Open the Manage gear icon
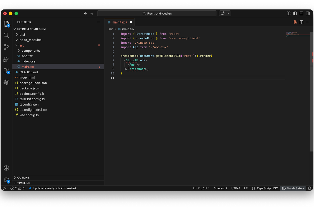Viewport: 314px width, 209px height. click(x=6, y=180)
